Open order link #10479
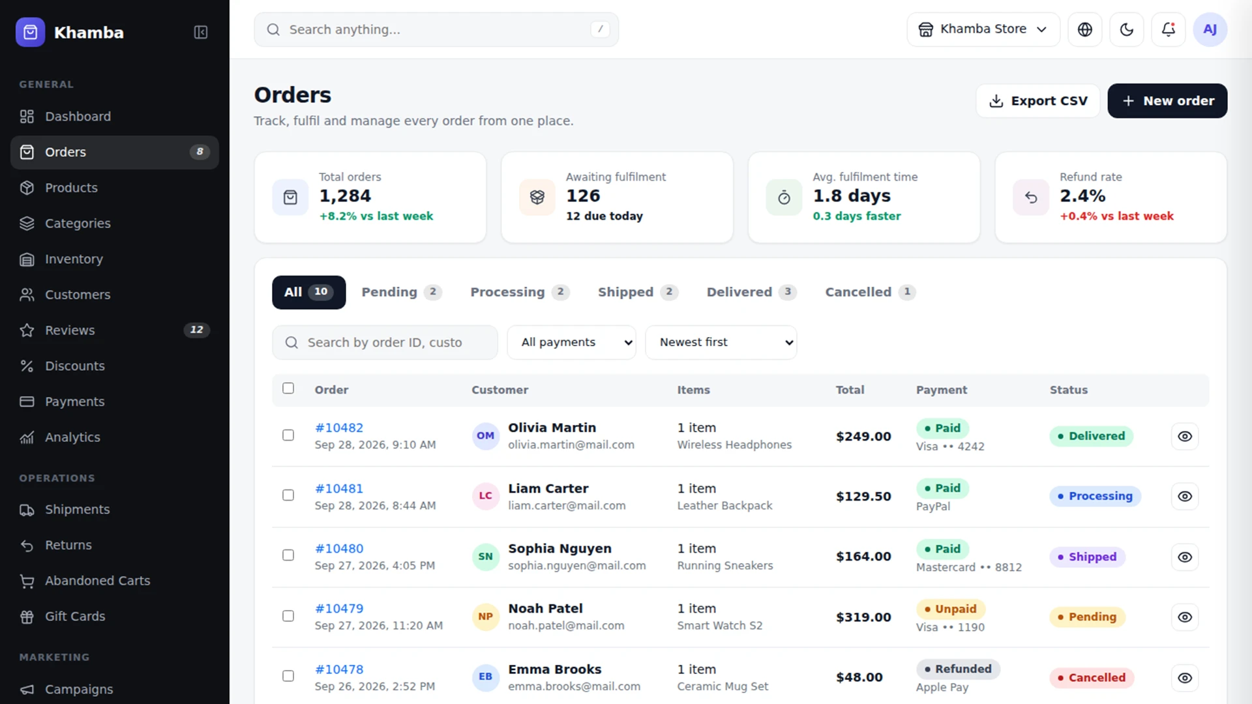The height and width of the screenshot is (704, 1252). (339, 608)
